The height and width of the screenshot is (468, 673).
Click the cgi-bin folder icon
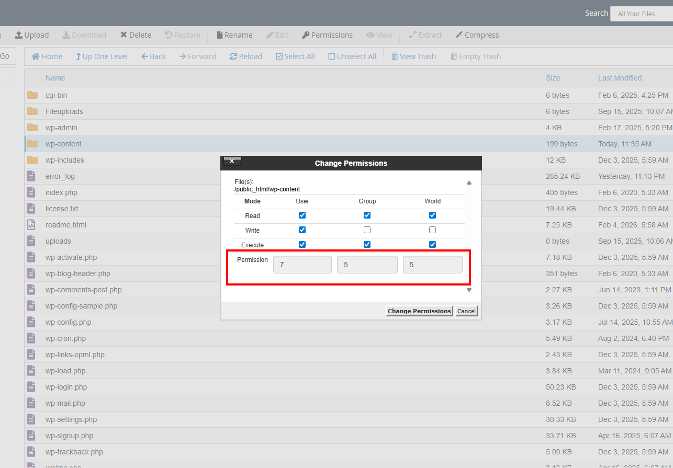tap(32, 95)
